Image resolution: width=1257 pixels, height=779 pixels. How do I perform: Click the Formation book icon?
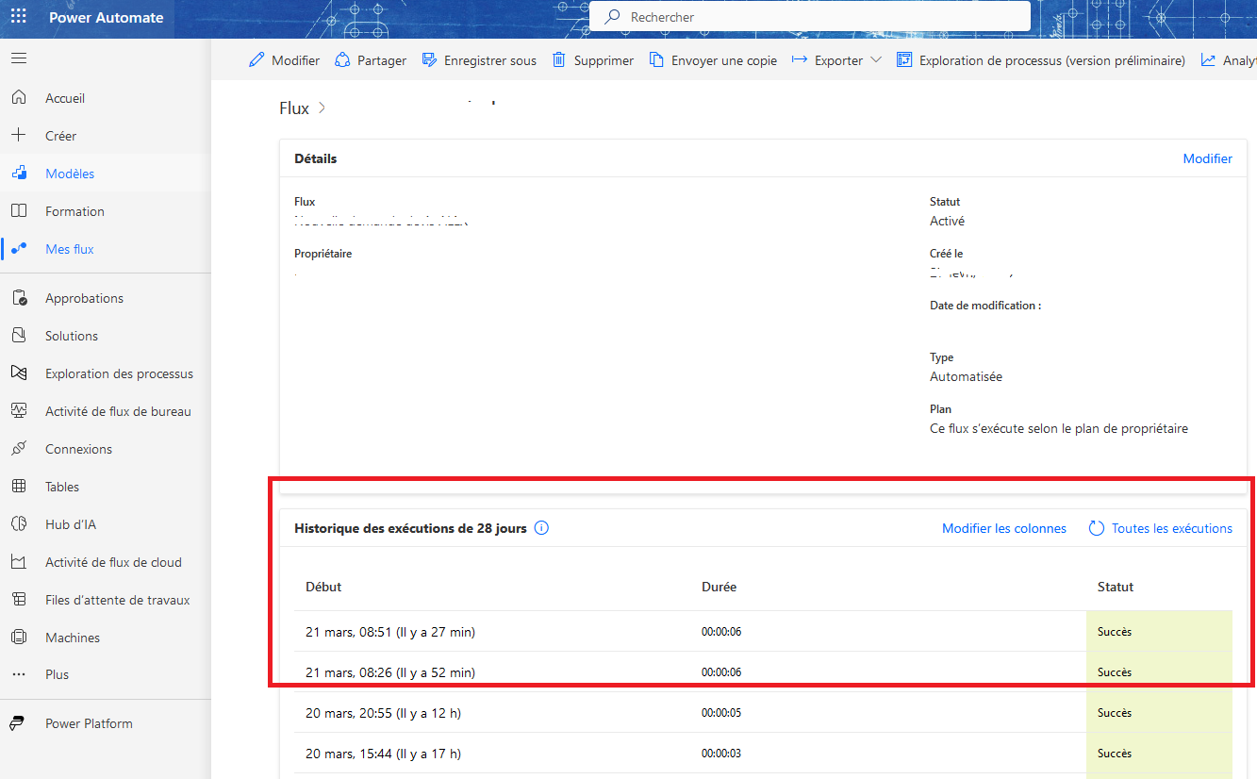pos(19,211)
